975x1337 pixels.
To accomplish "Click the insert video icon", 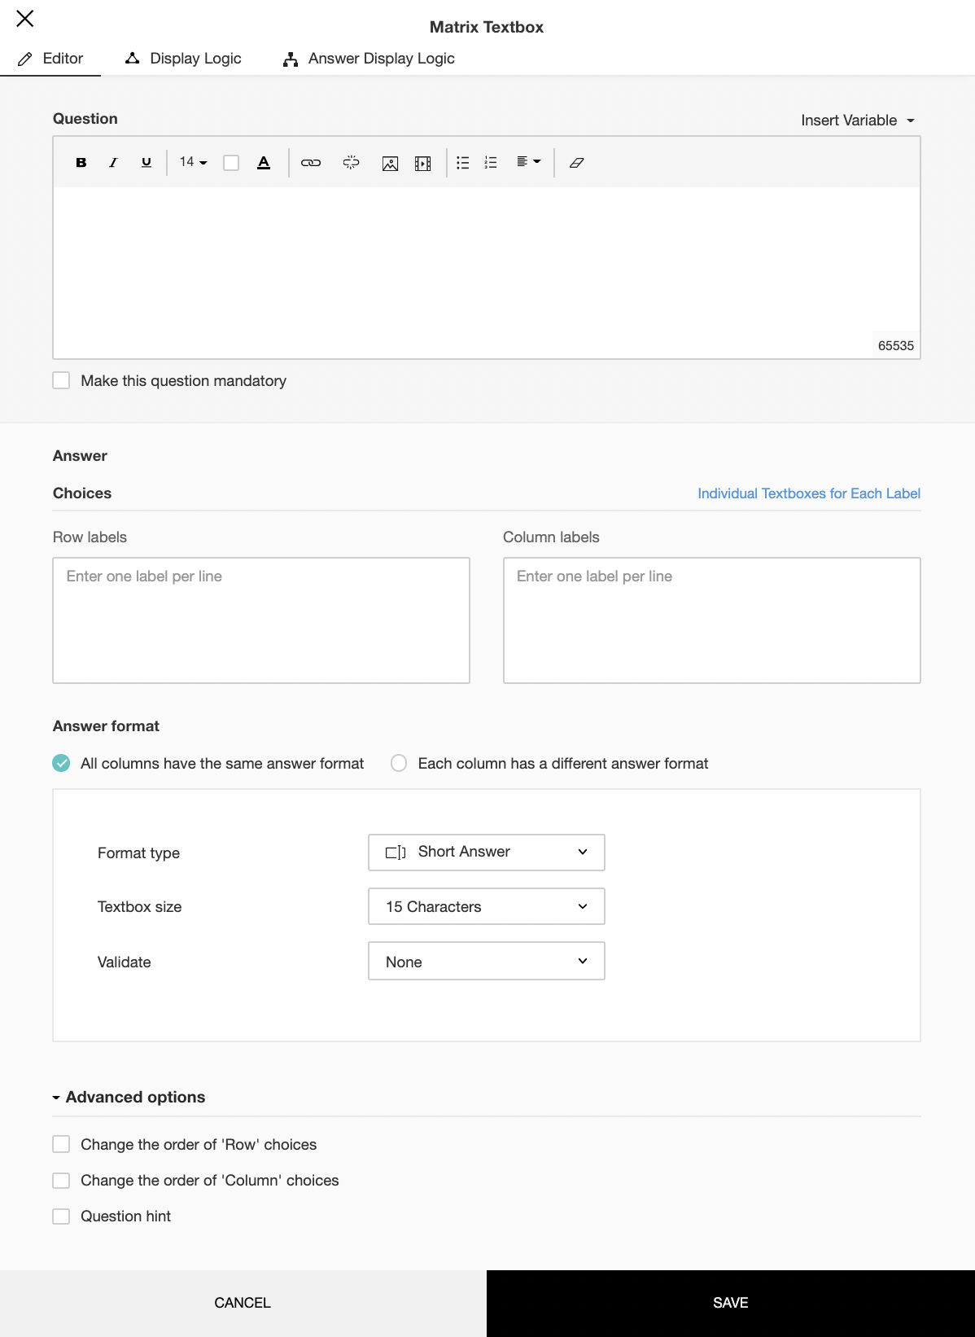I will (423, 164).
